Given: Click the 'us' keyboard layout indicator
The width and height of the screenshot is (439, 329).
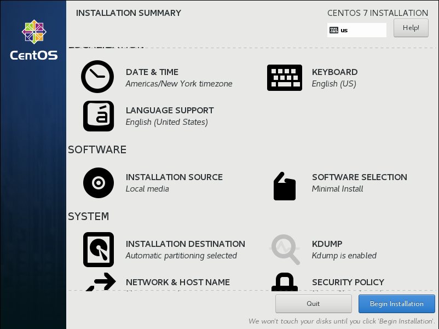Looking at the screenshot, I should 357,30.
